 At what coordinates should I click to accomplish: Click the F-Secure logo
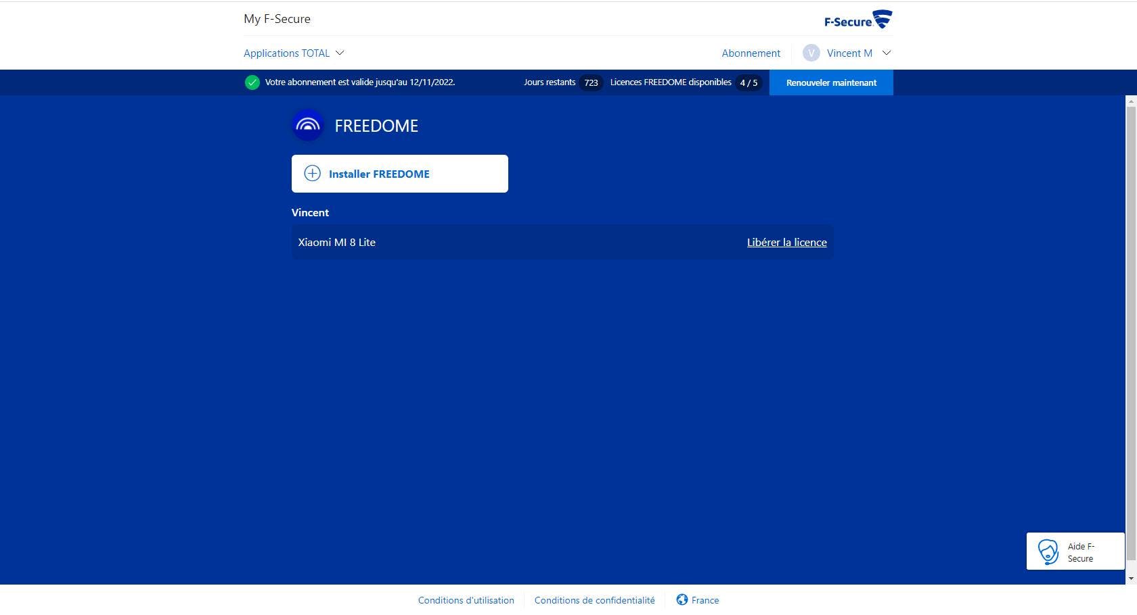pos(858,19)
